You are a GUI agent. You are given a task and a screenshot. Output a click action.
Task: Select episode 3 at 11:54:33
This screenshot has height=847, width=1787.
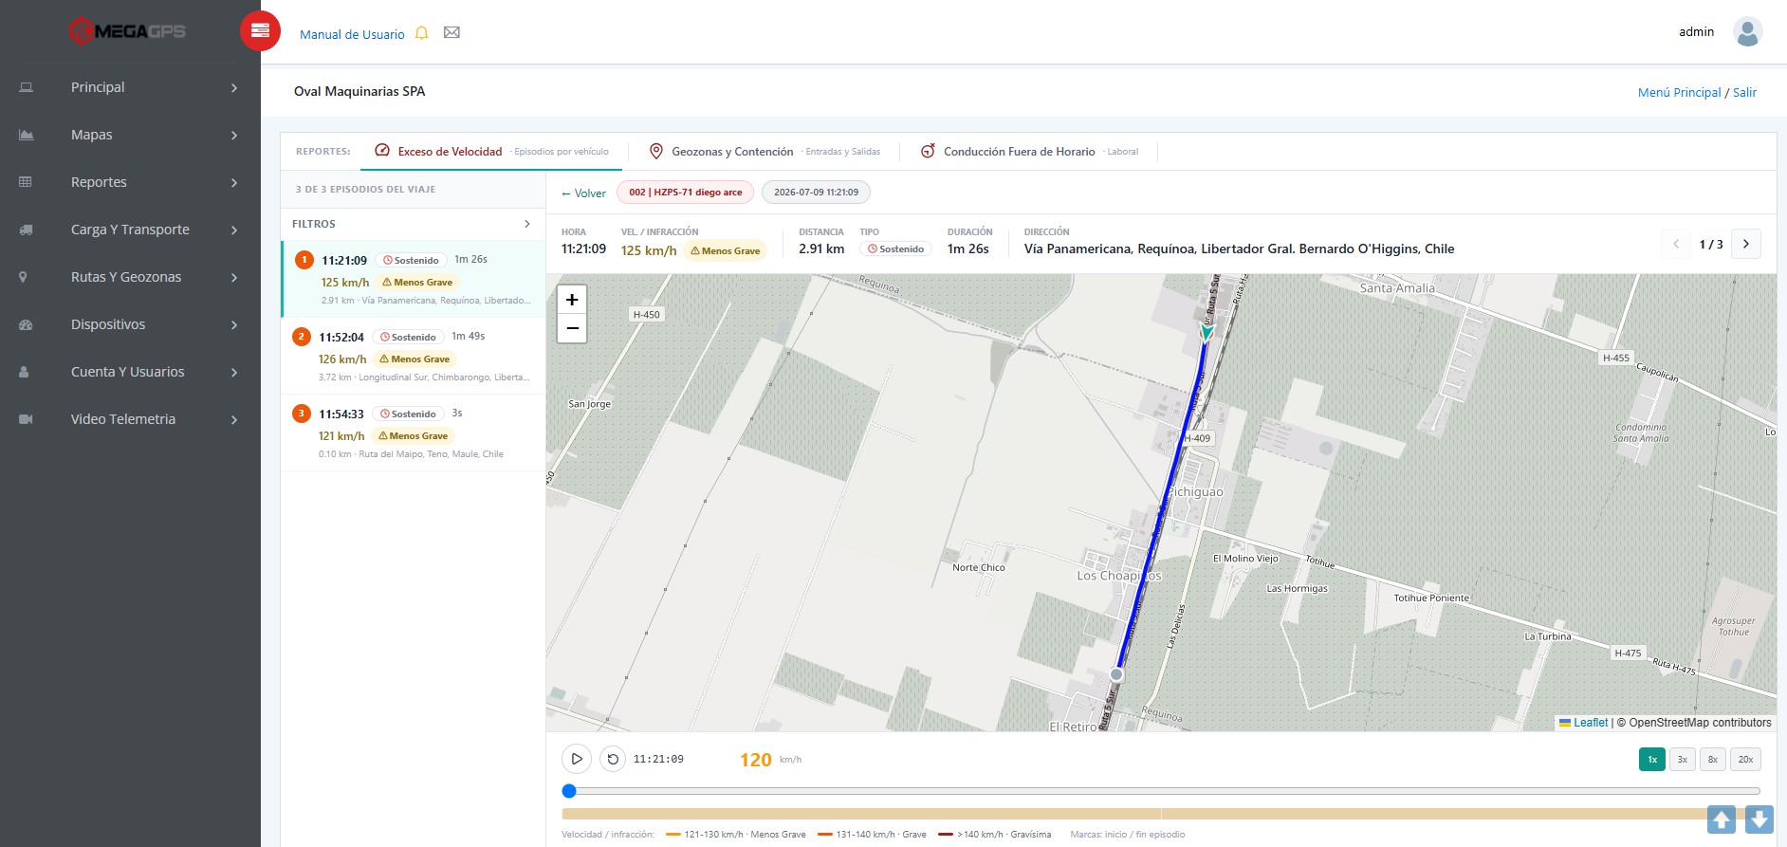coord(414,433)
